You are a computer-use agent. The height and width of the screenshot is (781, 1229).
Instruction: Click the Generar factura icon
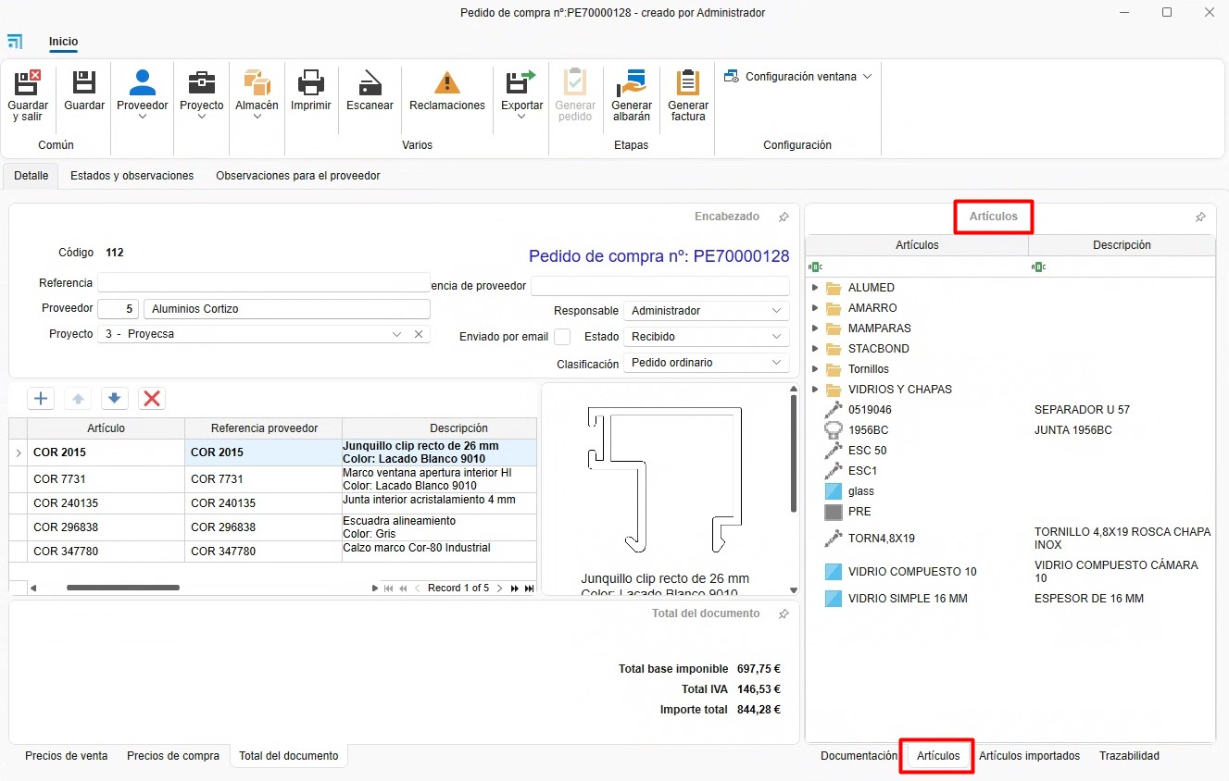(x=688, y=82)
